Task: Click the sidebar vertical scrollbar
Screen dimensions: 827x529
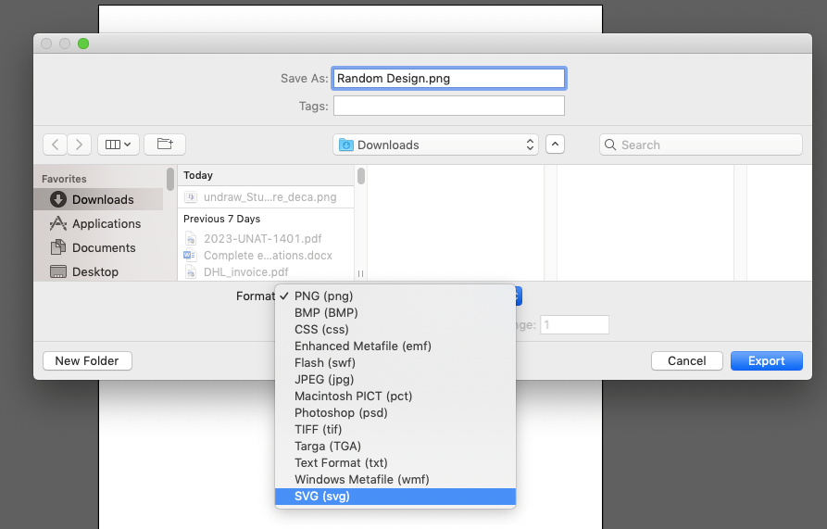Action: (170, 179)
